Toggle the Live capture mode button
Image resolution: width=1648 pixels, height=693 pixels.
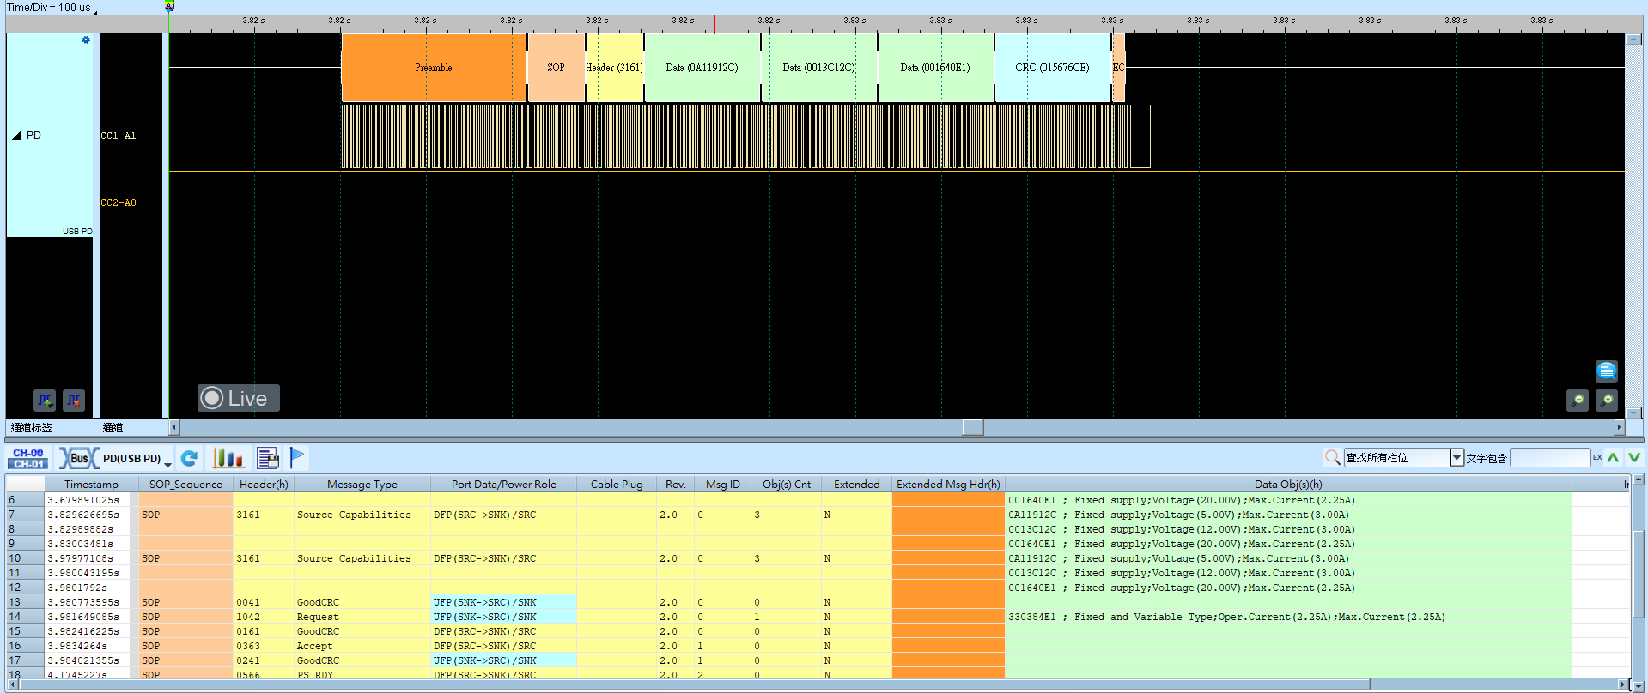click(238, 398)
